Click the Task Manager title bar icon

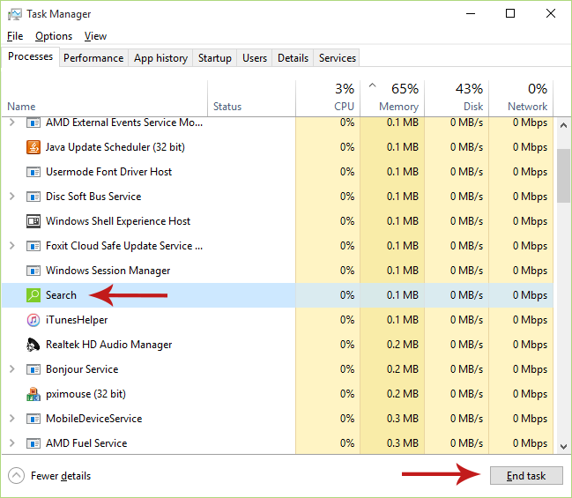15,14
